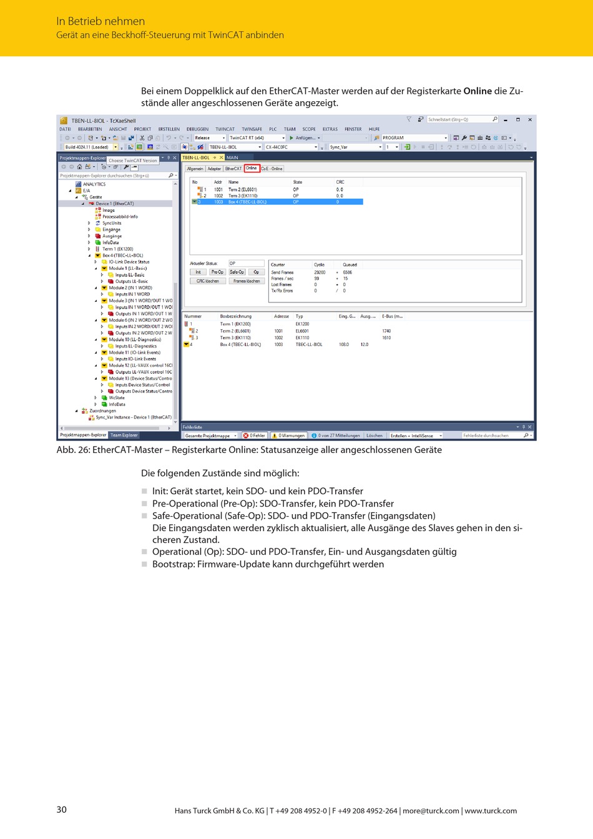Click the TcXaeShell application logo icon
Image resolution: width=593 pixels, height=839 pixels.
tap(63, 120)
